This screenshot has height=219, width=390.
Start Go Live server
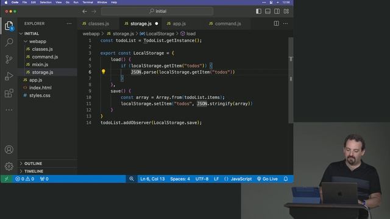[x=267, y=179]
